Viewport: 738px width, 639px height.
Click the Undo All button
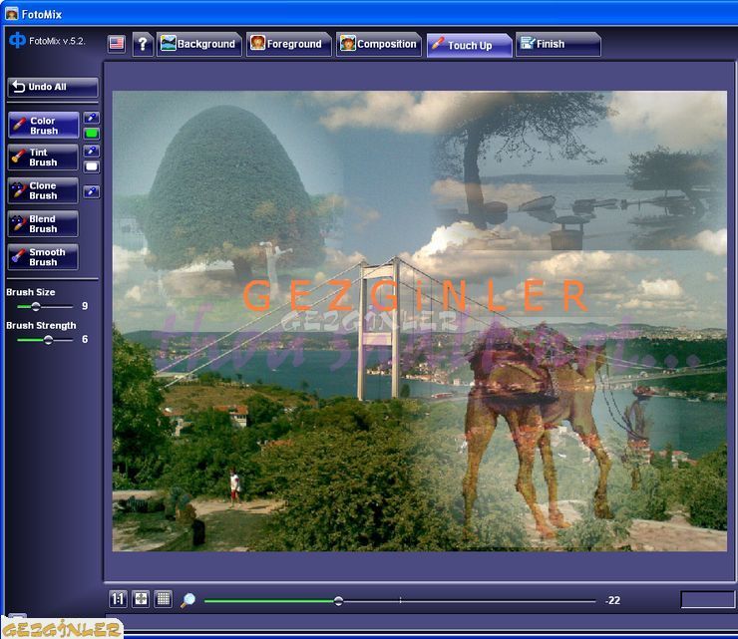pyautogui.click(x=53, y=87)
